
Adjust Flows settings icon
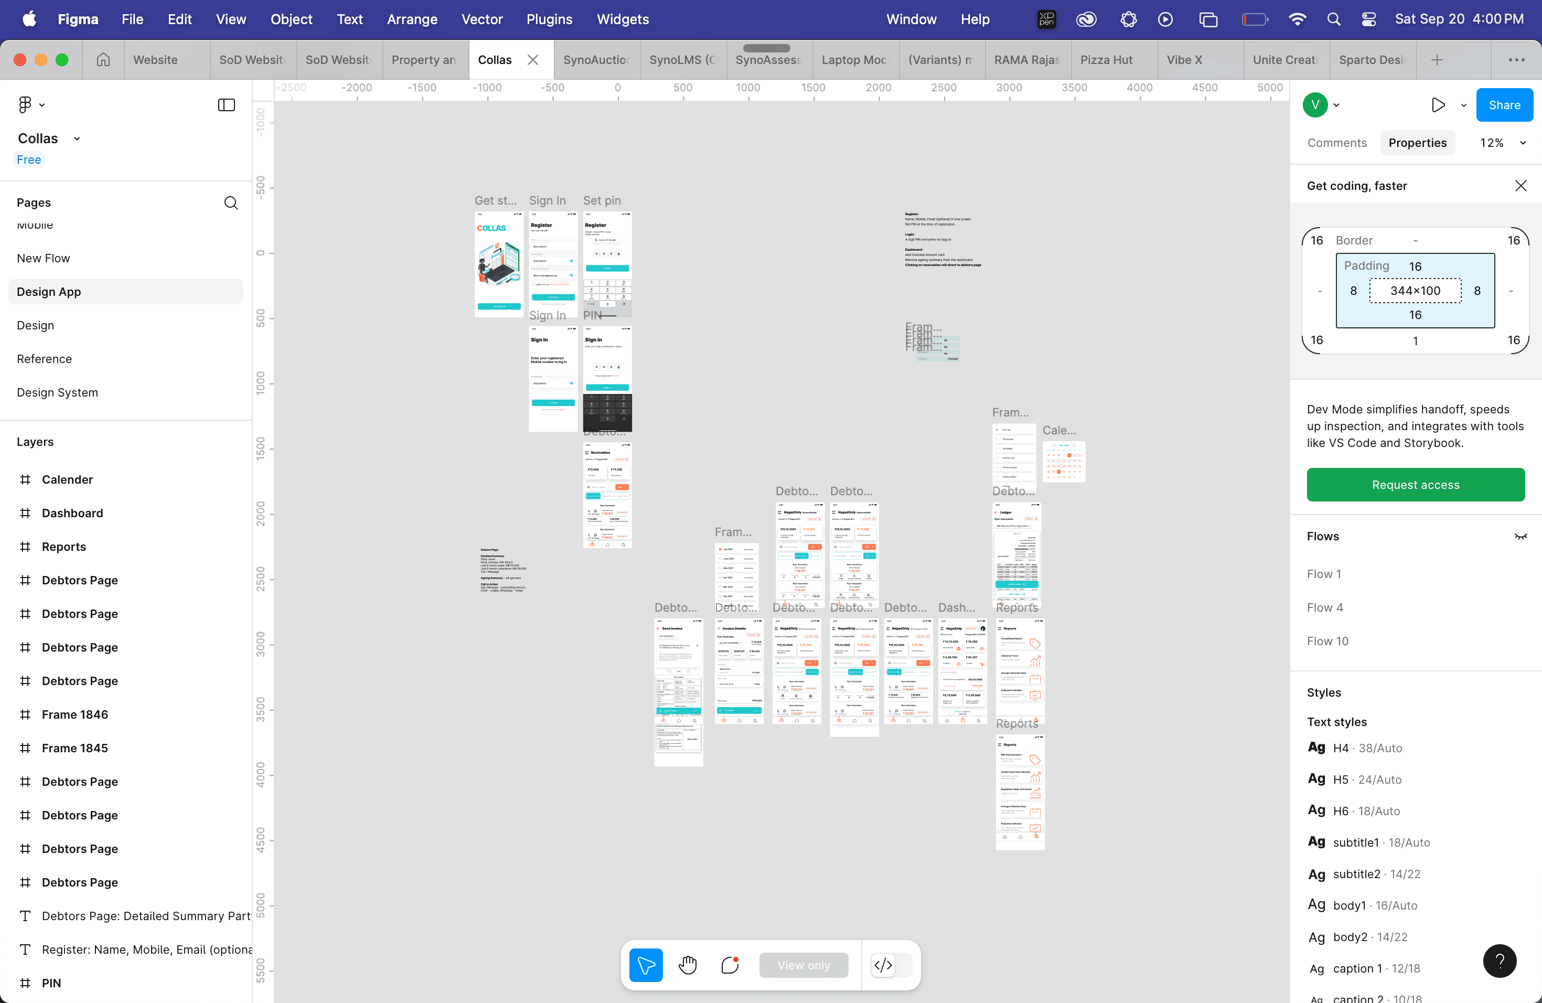(x=1520, y=537)
